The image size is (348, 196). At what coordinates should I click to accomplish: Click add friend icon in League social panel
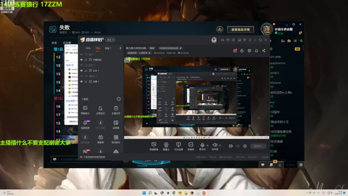coord(283,41)
